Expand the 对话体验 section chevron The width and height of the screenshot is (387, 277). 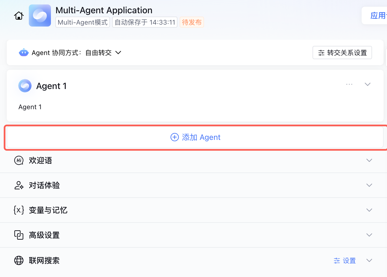pyautogui.click(x=369, y=185)
